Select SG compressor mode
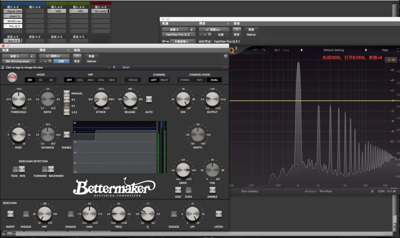This screenshot has height=238, width=400. (41, 80)
